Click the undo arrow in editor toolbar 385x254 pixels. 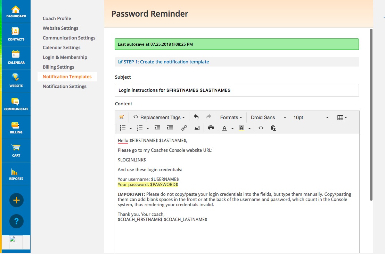[196, 117]
